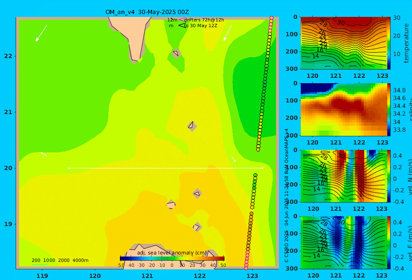Viewport: 412px width, 280px height.
Task: Select the white current arrow near 122.5E, 22.4N
Action: [x=227, y=33]
